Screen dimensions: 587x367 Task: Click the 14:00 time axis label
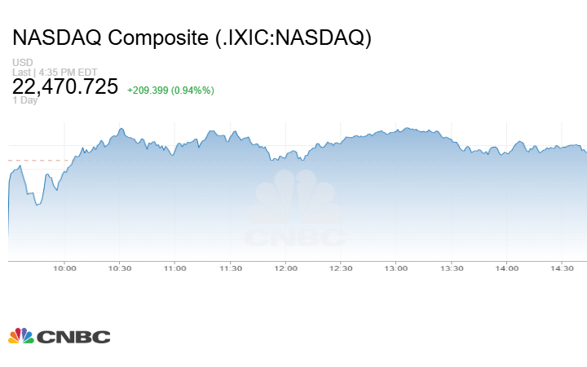click(x=507, y=268)
